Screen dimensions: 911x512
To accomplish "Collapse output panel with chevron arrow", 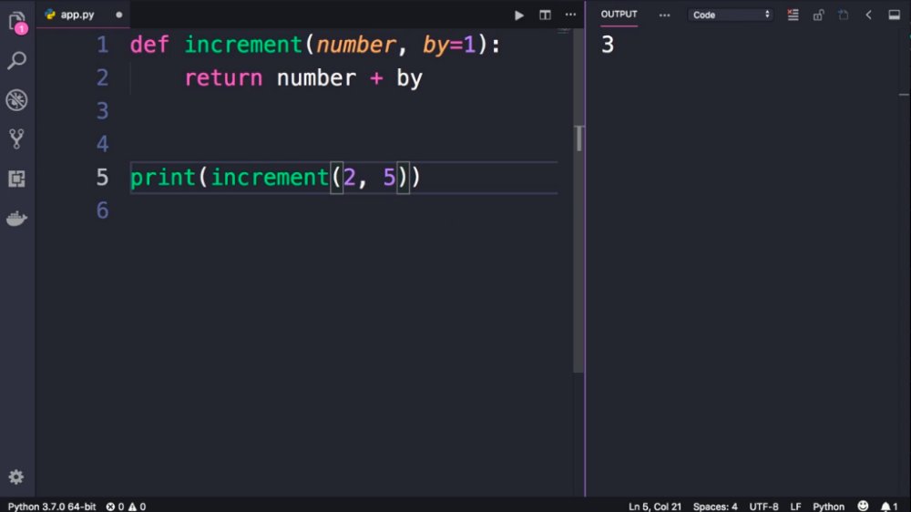I will [x=868, y=15].
